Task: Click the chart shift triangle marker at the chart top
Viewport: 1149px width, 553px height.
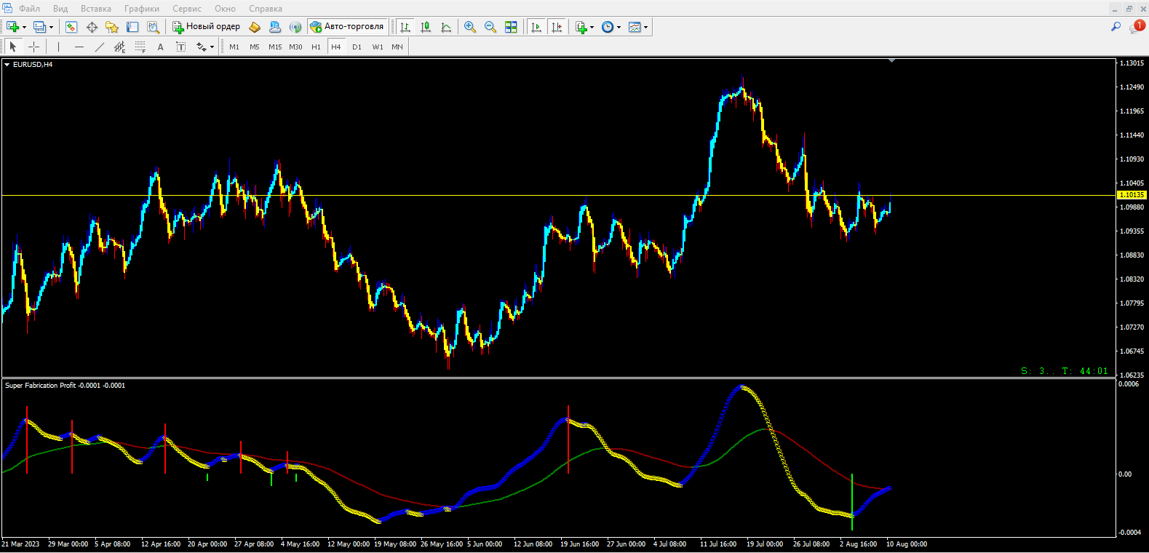Action: point(891,61)
